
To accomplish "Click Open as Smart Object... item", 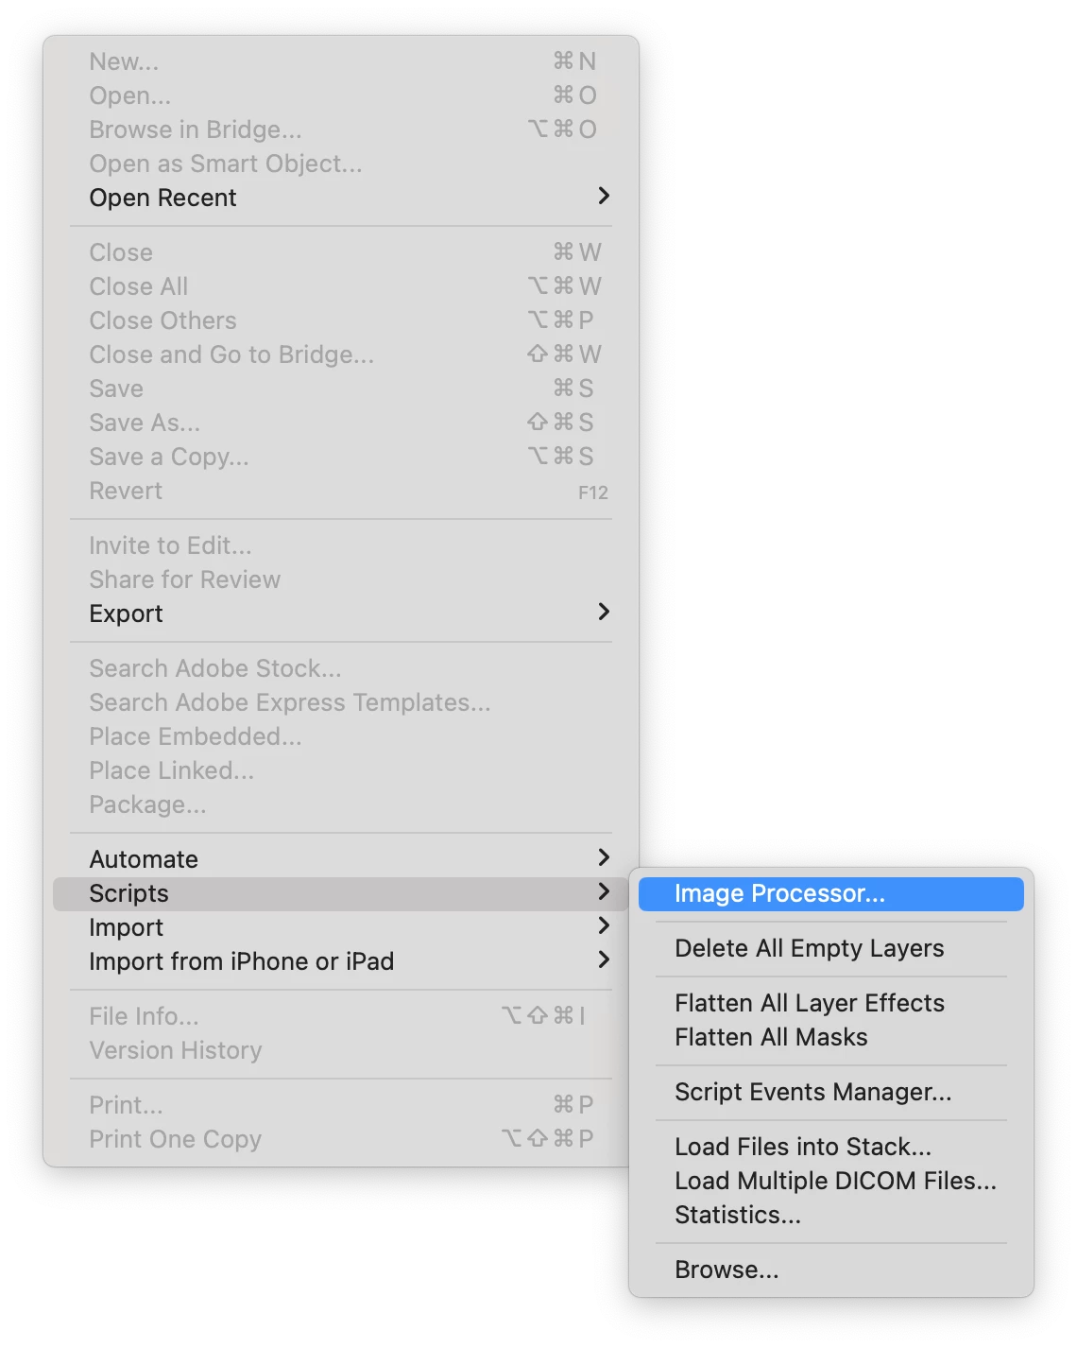I will click(341, 164).
